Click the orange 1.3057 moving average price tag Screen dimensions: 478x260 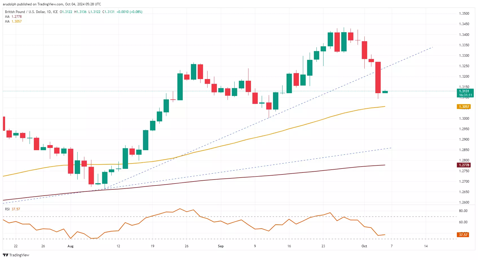464,107
